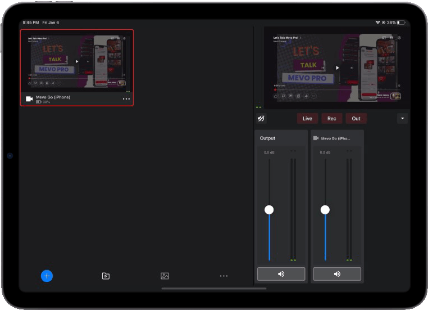428x310 pixels.
Task: Click the Output mixer channel label
Action: coord(267,138)
